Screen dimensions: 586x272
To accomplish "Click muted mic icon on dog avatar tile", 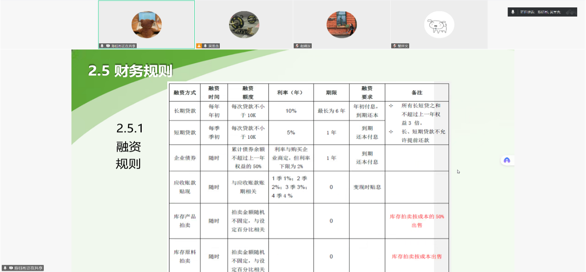I will click(x=394, y=46).
